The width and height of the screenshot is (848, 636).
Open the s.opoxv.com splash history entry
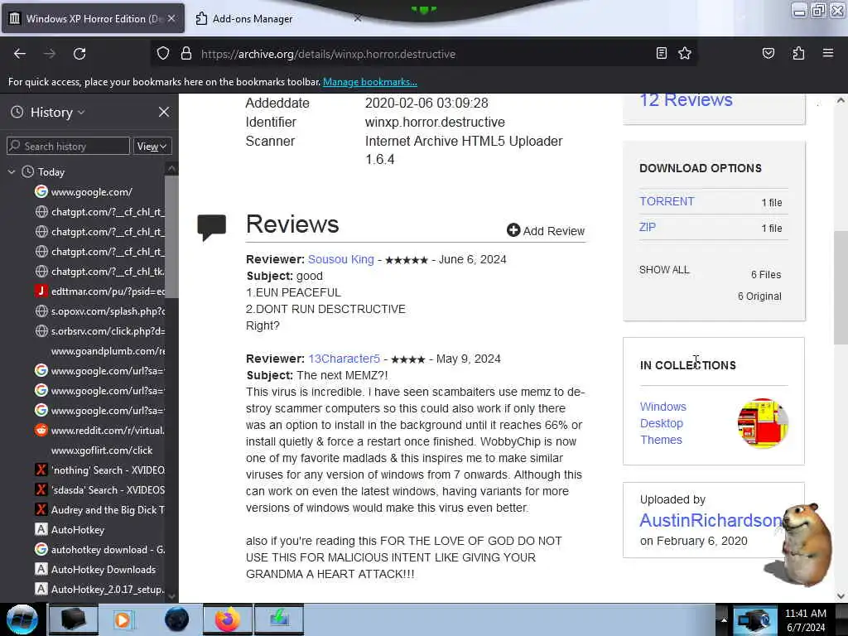[x=99, y=311]
